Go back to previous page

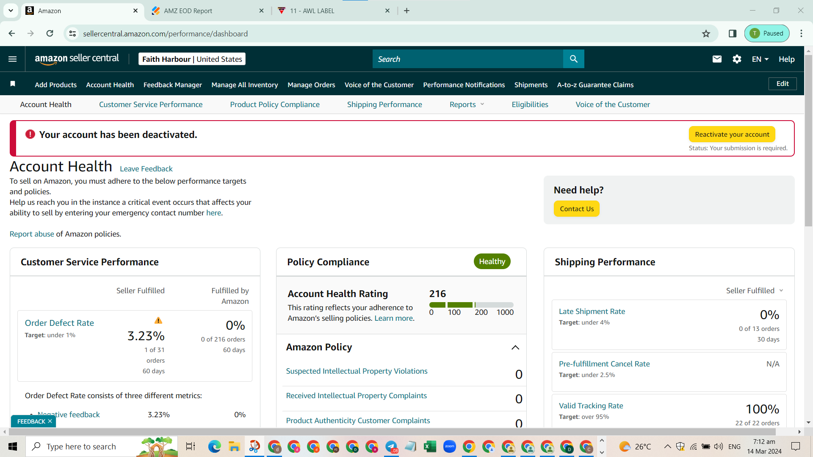12,33
